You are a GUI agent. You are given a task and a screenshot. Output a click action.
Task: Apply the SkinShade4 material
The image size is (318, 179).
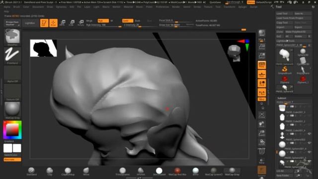point(159,172)
